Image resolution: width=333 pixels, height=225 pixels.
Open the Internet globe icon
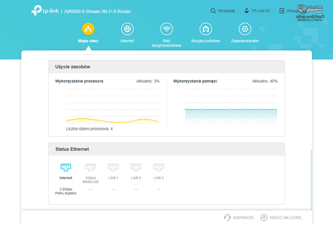click(x=127, y=29)
